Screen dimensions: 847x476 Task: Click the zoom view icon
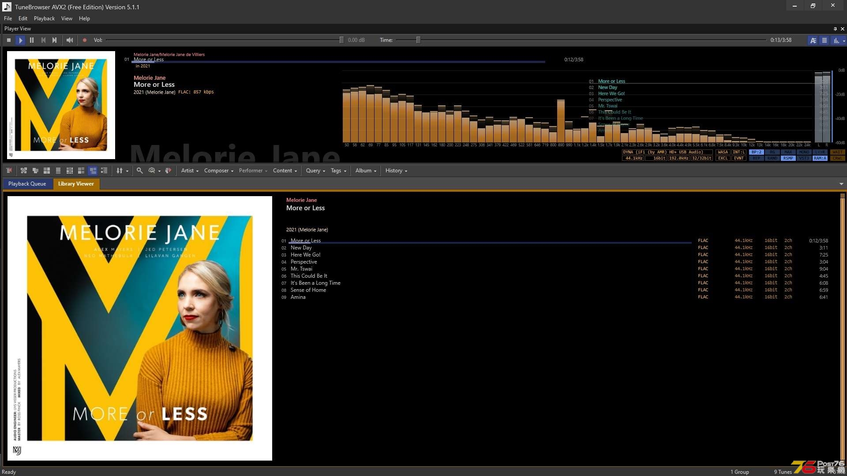coord(152,171)
